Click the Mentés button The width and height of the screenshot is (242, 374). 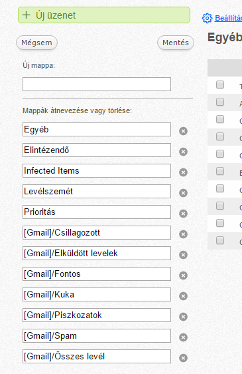pyautogui.click(x=176, y=43)
